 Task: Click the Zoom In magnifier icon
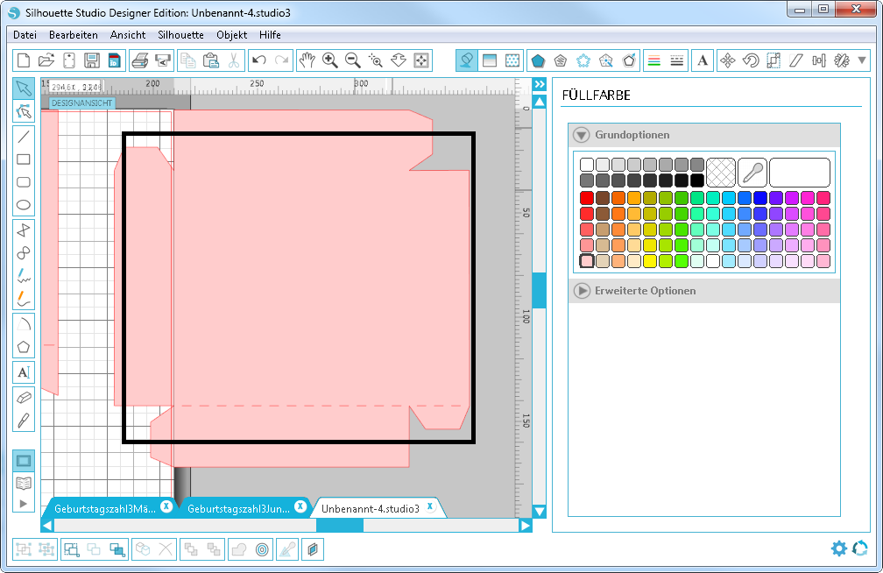pos(330,60)
